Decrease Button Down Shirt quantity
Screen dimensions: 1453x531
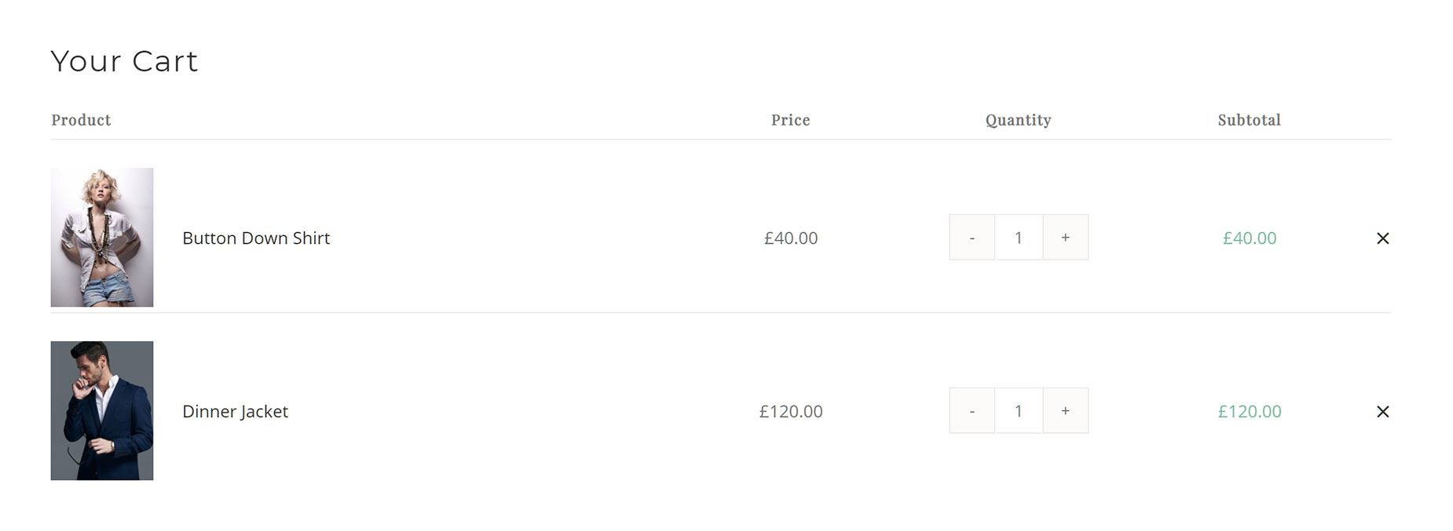coord(972,237)
